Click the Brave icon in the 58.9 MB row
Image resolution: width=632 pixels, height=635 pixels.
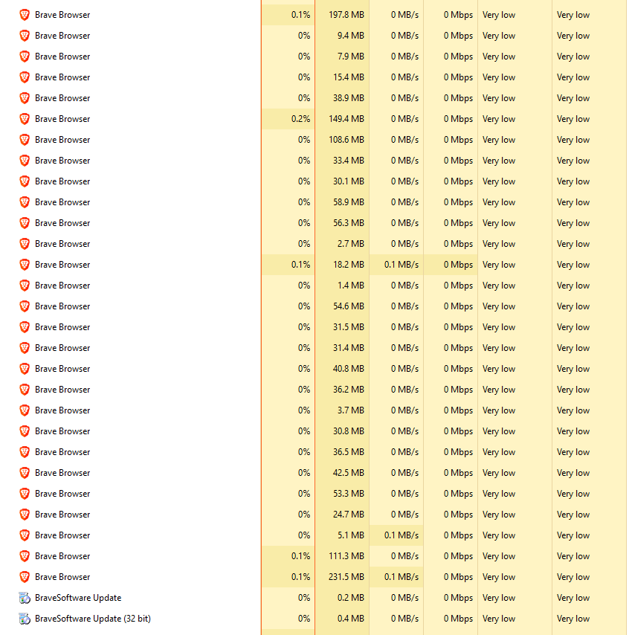[x=25, y=202]
